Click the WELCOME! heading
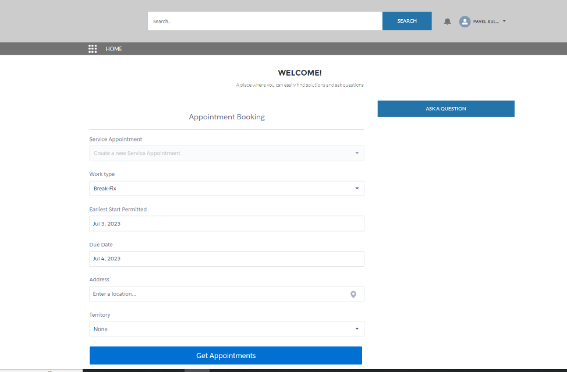 point(300,73)
